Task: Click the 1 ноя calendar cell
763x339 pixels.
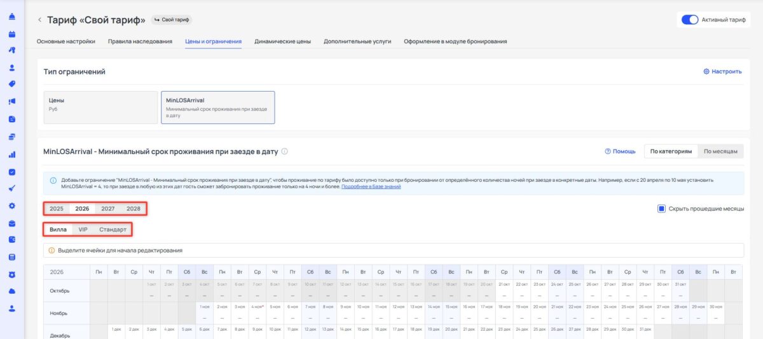Action: click(205, 312)
